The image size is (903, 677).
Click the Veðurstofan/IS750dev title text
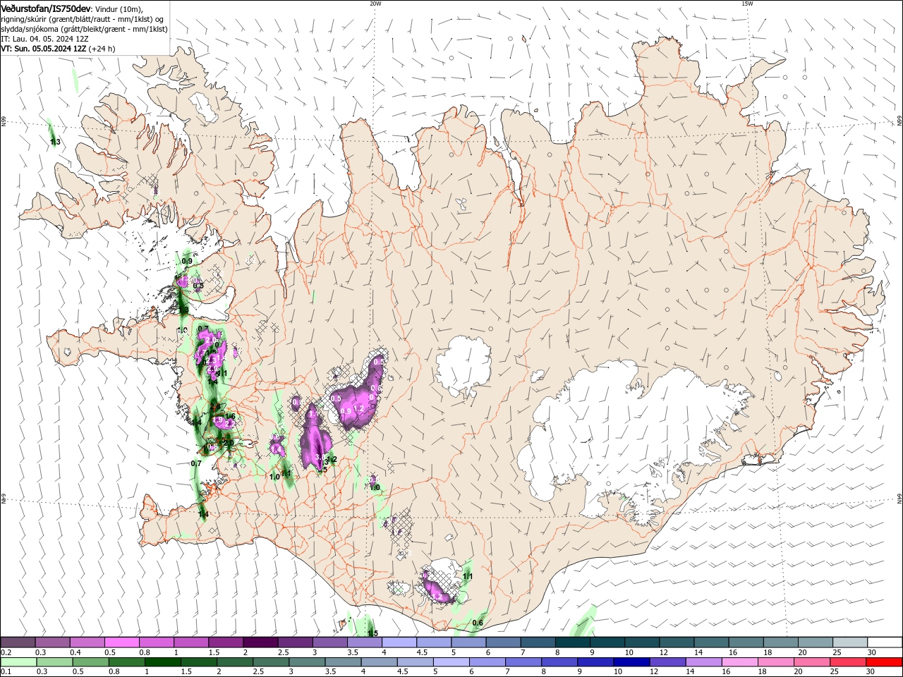click(46, 8)
